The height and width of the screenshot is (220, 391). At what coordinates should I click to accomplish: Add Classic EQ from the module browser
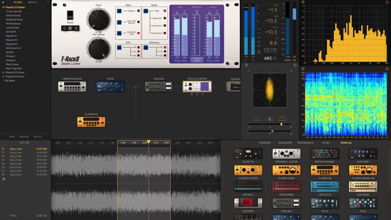[325, 170]
